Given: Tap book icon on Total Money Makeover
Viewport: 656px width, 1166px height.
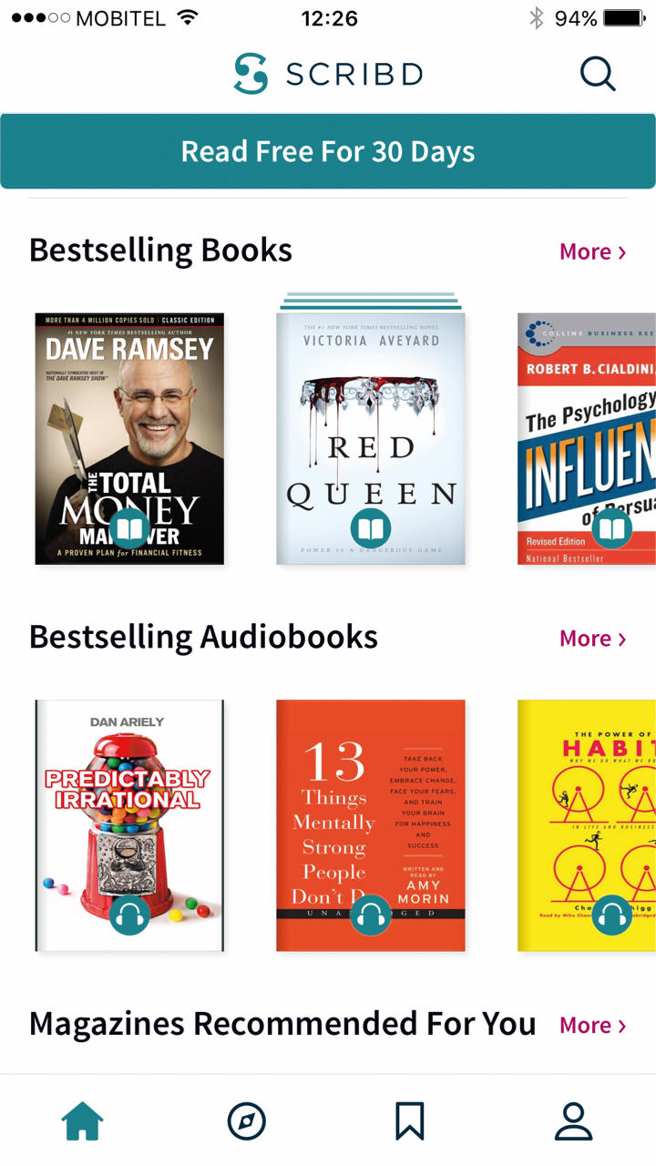Looking at the screenshot, I should pyautogui.click(x=129, y=529).
